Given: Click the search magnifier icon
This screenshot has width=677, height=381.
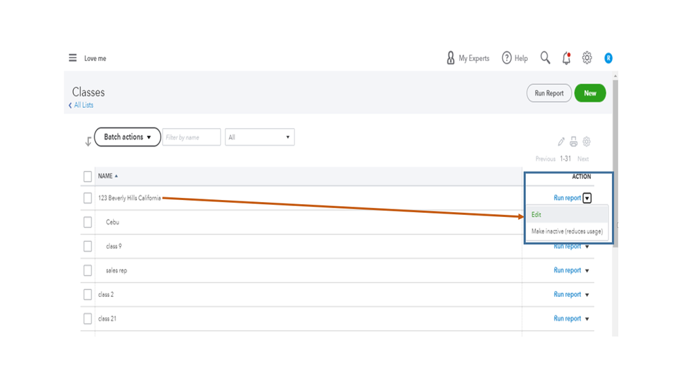Looking at the screenshot, I should [545, 58].
